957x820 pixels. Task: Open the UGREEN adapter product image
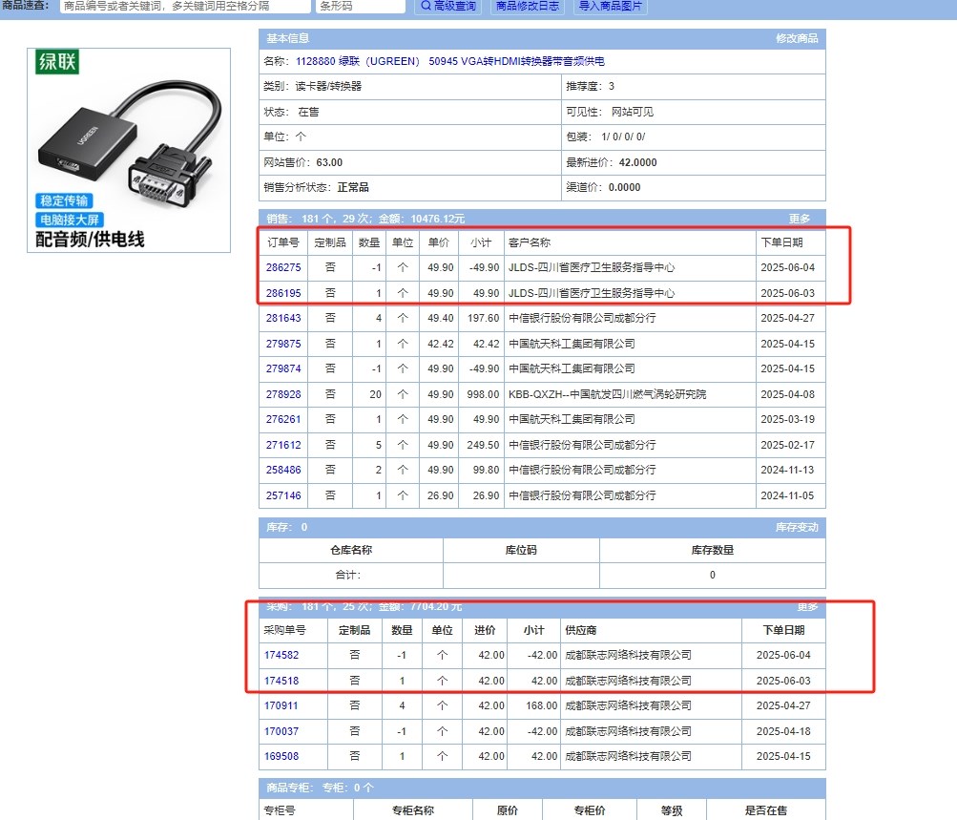(x=129, y=150)
